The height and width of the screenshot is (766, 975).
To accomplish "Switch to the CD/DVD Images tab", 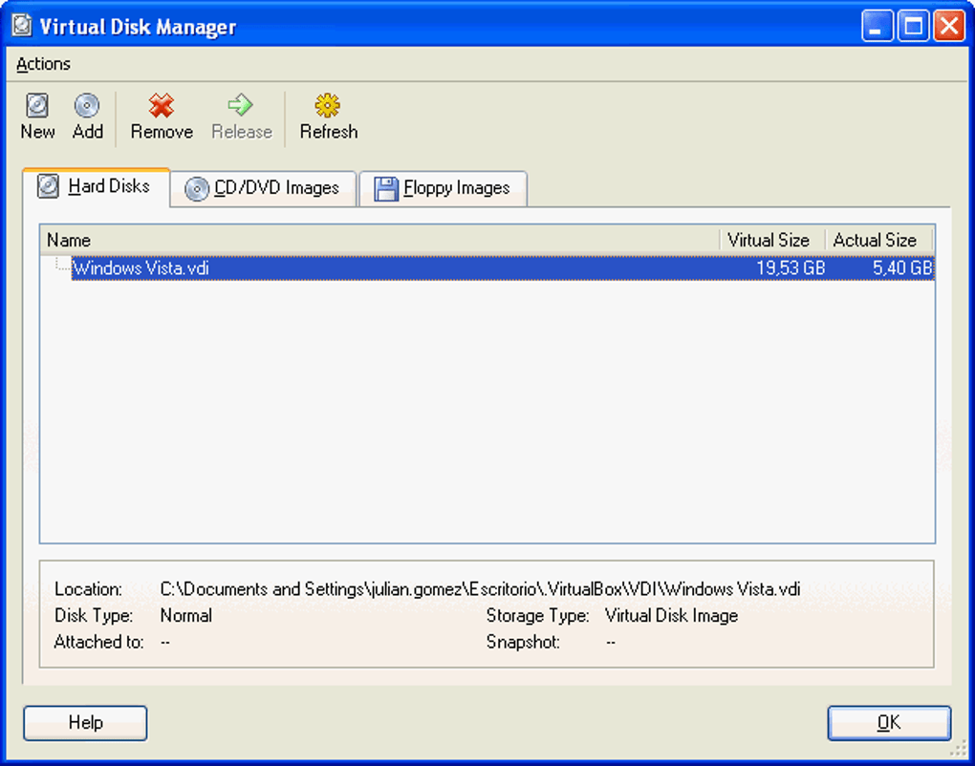I will click(x=263, y=188).
